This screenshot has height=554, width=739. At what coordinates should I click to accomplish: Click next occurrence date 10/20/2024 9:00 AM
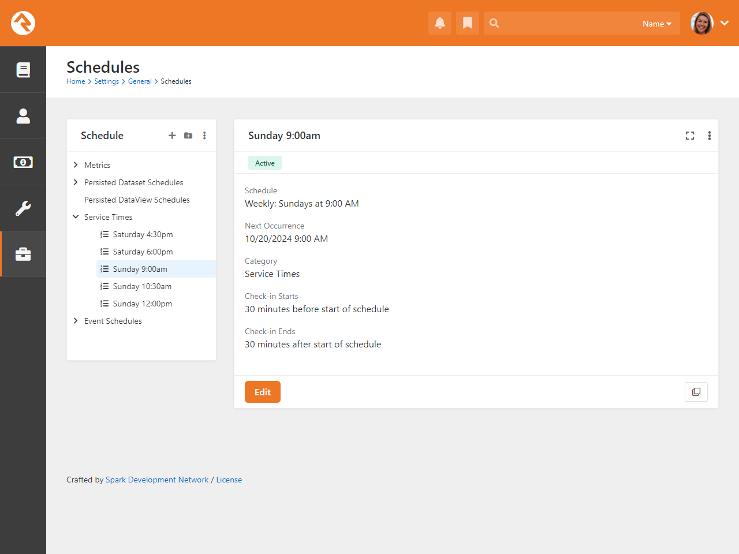286,239
